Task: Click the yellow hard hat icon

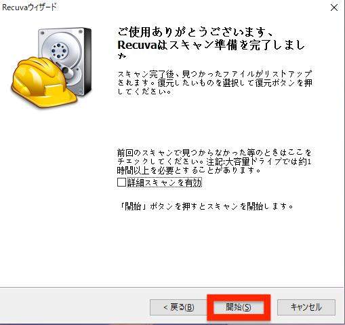Action: (44, 83)
